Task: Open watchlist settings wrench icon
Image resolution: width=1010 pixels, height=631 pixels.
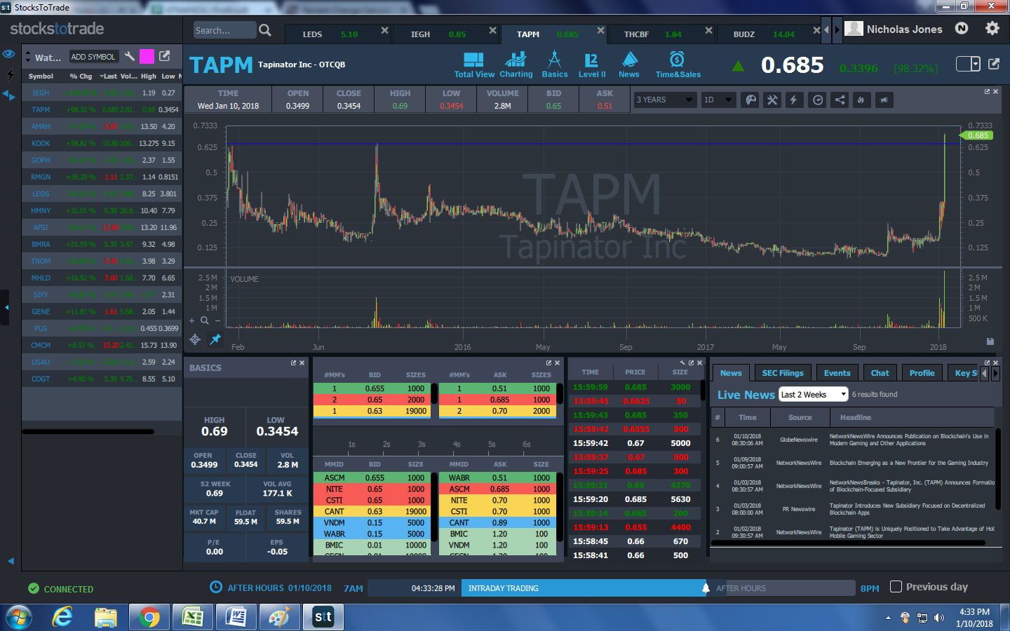Action: click(x=130, y=56)
